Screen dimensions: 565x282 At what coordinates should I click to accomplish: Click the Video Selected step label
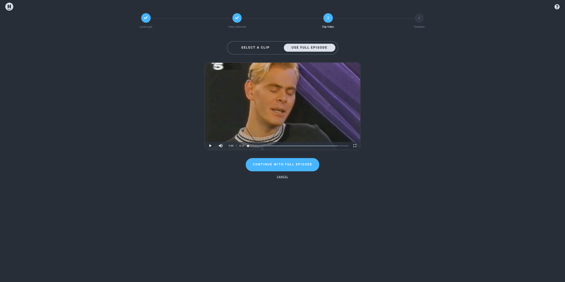pos(237,27)
